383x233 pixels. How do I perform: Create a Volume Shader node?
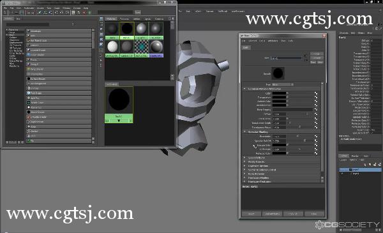tap(59, 112)
